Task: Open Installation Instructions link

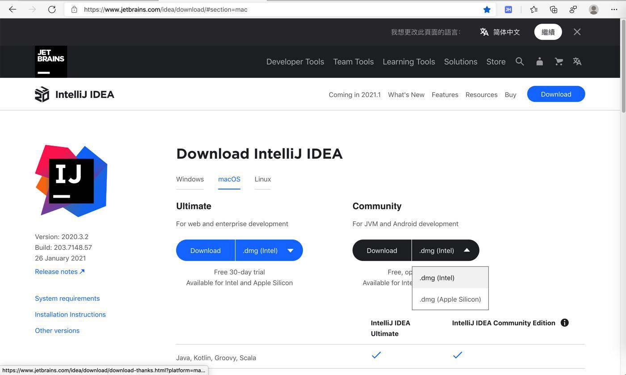Action: (x=71, y=315)
